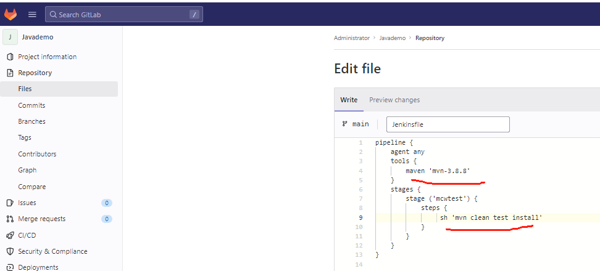
Task: Open Commits in the sidebar
Action: [x=31, y=105]
